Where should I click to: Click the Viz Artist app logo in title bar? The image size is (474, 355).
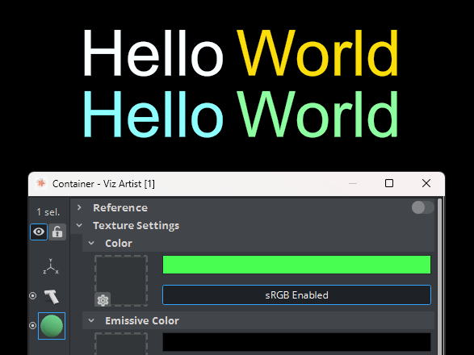pos(41,183)
